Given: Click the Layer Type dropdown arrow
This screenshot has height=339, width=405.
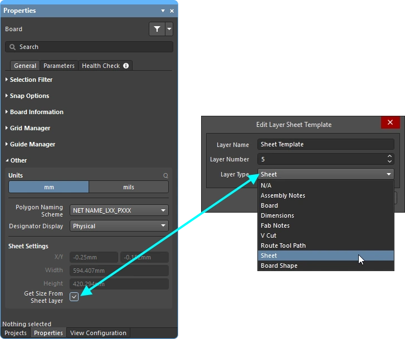Looking at the screenshot, I should [389, 174].
